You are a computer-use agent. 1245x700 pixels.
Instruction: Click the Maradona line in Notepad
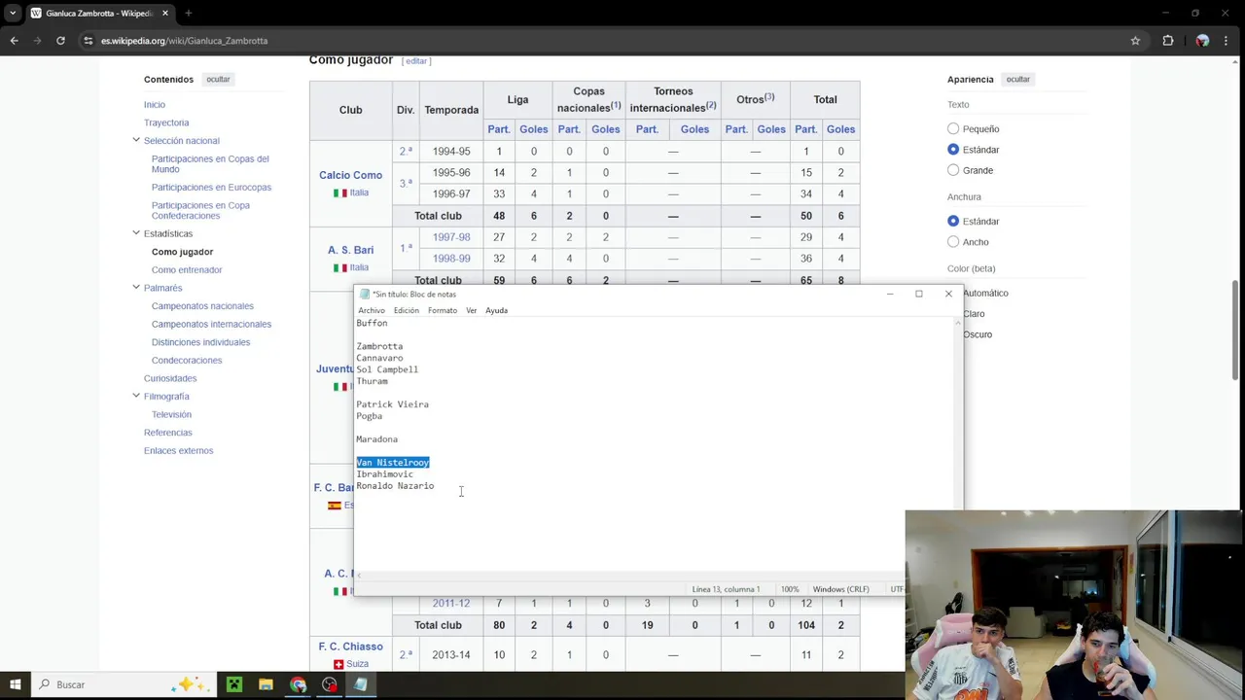(376, 439)
